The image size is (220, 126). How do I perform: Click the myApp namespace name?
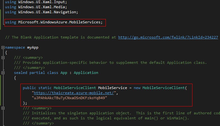pyautogui.click(x=33, y=48)
